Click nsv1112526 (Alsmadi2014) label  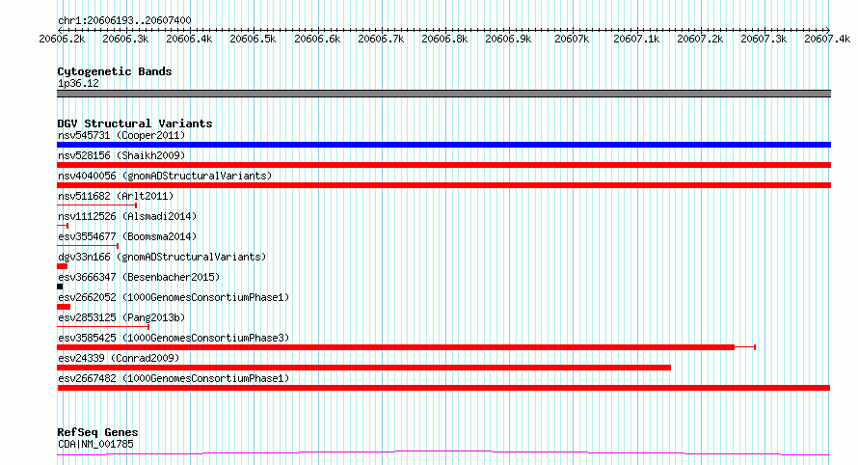(127, 216)
